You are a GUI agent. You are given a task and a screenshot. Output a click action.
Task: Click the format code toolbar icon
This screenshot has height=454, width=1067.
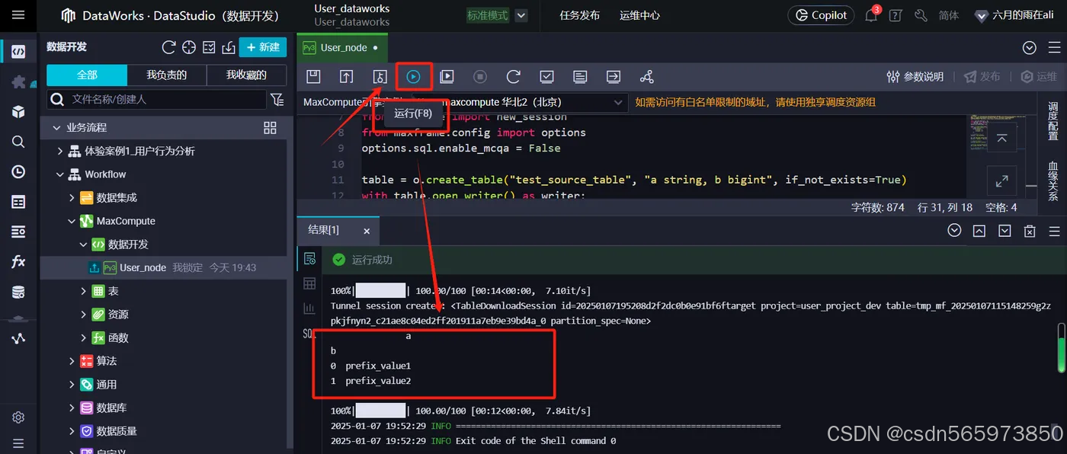click(x=580, y=76)
